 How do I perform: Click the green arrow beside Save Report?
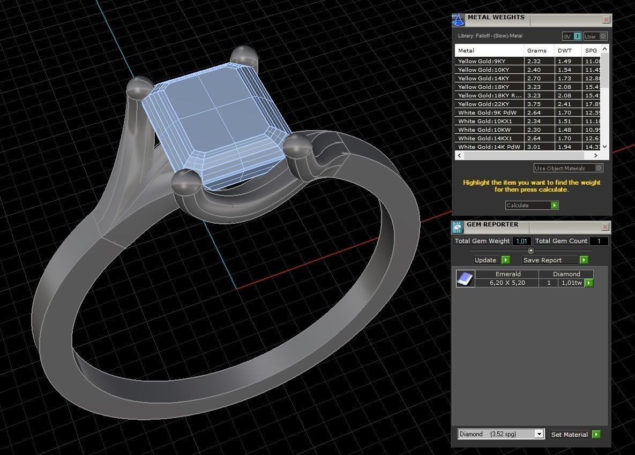(584, 260)
